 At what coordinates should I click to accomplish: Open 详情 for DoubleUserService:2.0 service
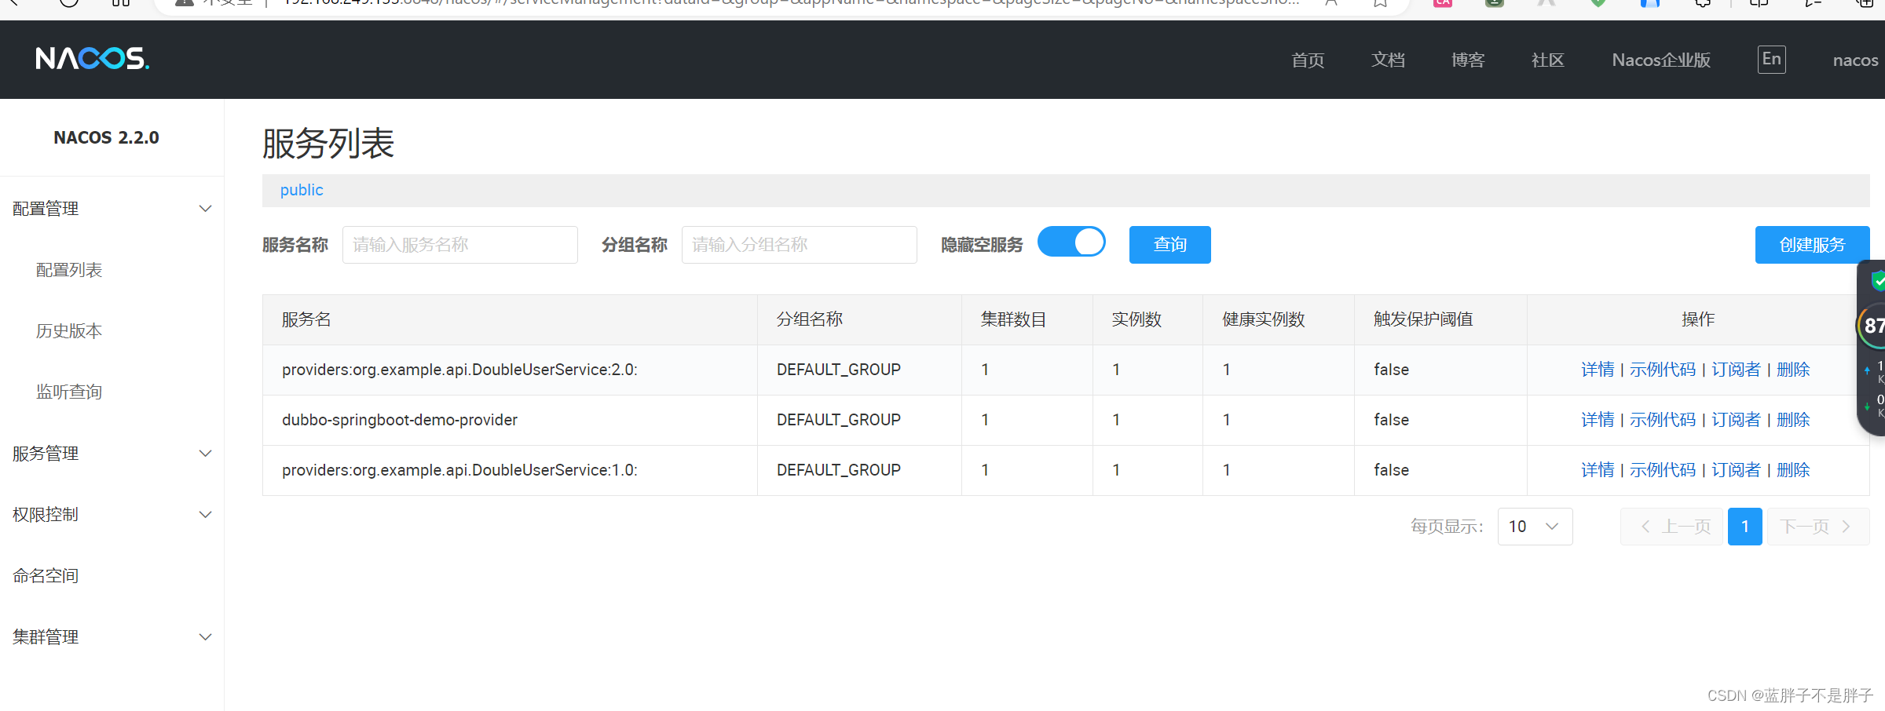(1598, 370)
